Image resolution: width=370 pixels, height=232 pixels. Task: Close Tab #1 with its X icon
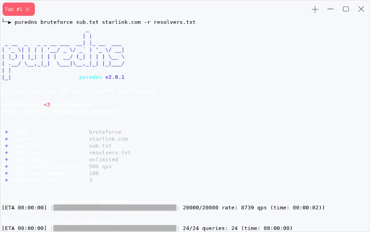(x=27, y=9)
